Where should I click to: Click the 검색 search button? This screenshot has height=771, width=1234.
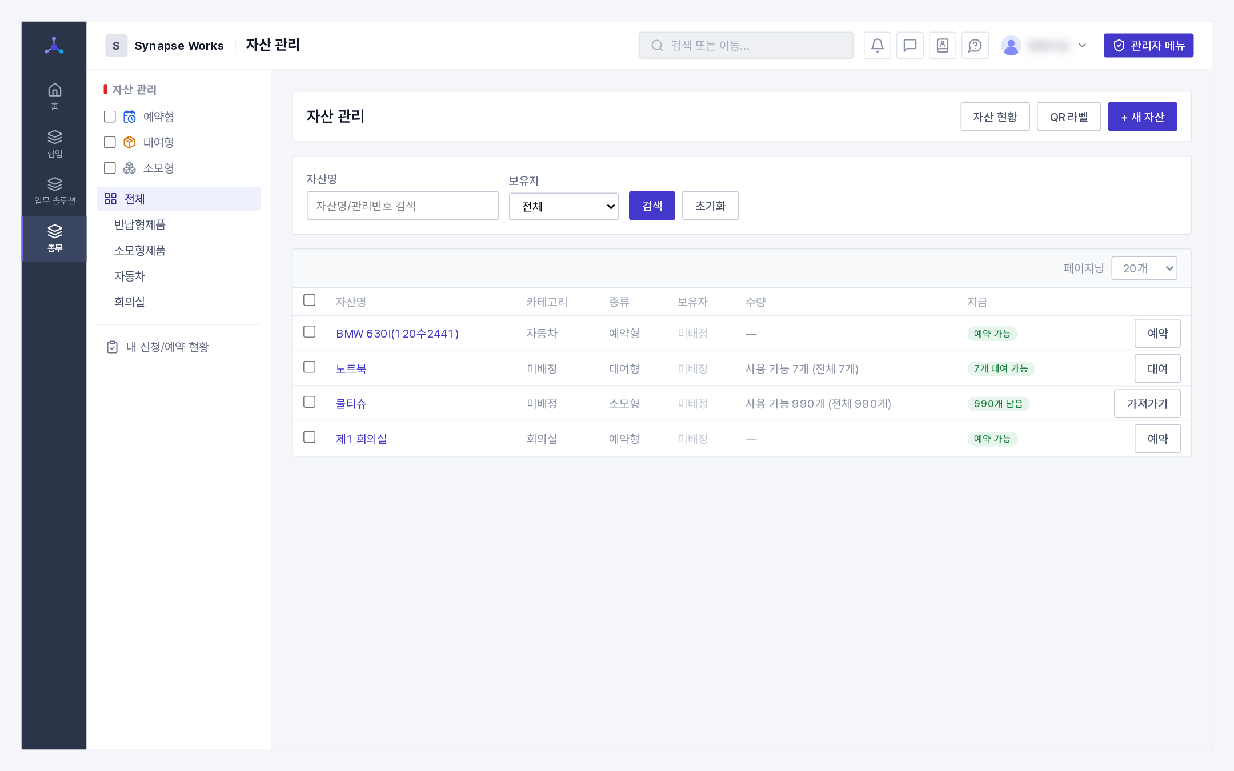pyautogui.click(x=652, y=206)
